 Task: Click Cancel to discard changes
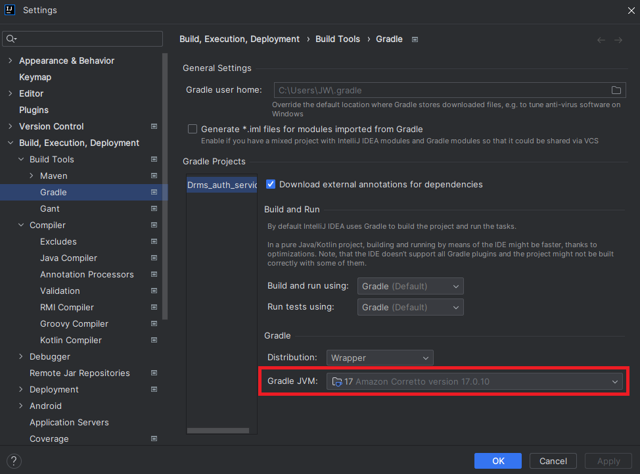pos(553,461)
